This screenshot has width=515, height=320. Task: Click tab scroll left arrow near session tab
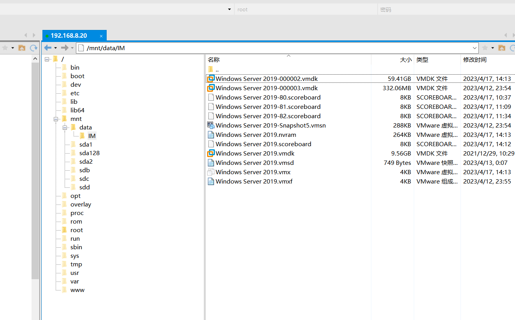26,35
